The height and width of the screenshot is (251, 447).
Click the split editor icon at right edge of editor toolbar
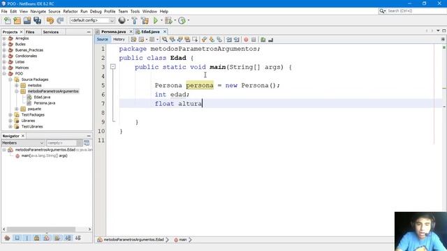coord(443,39)
